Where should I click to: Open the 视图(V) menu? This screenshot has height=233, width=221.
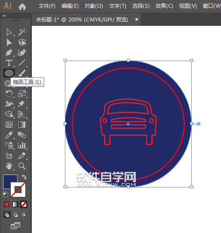tap(188, 6)
